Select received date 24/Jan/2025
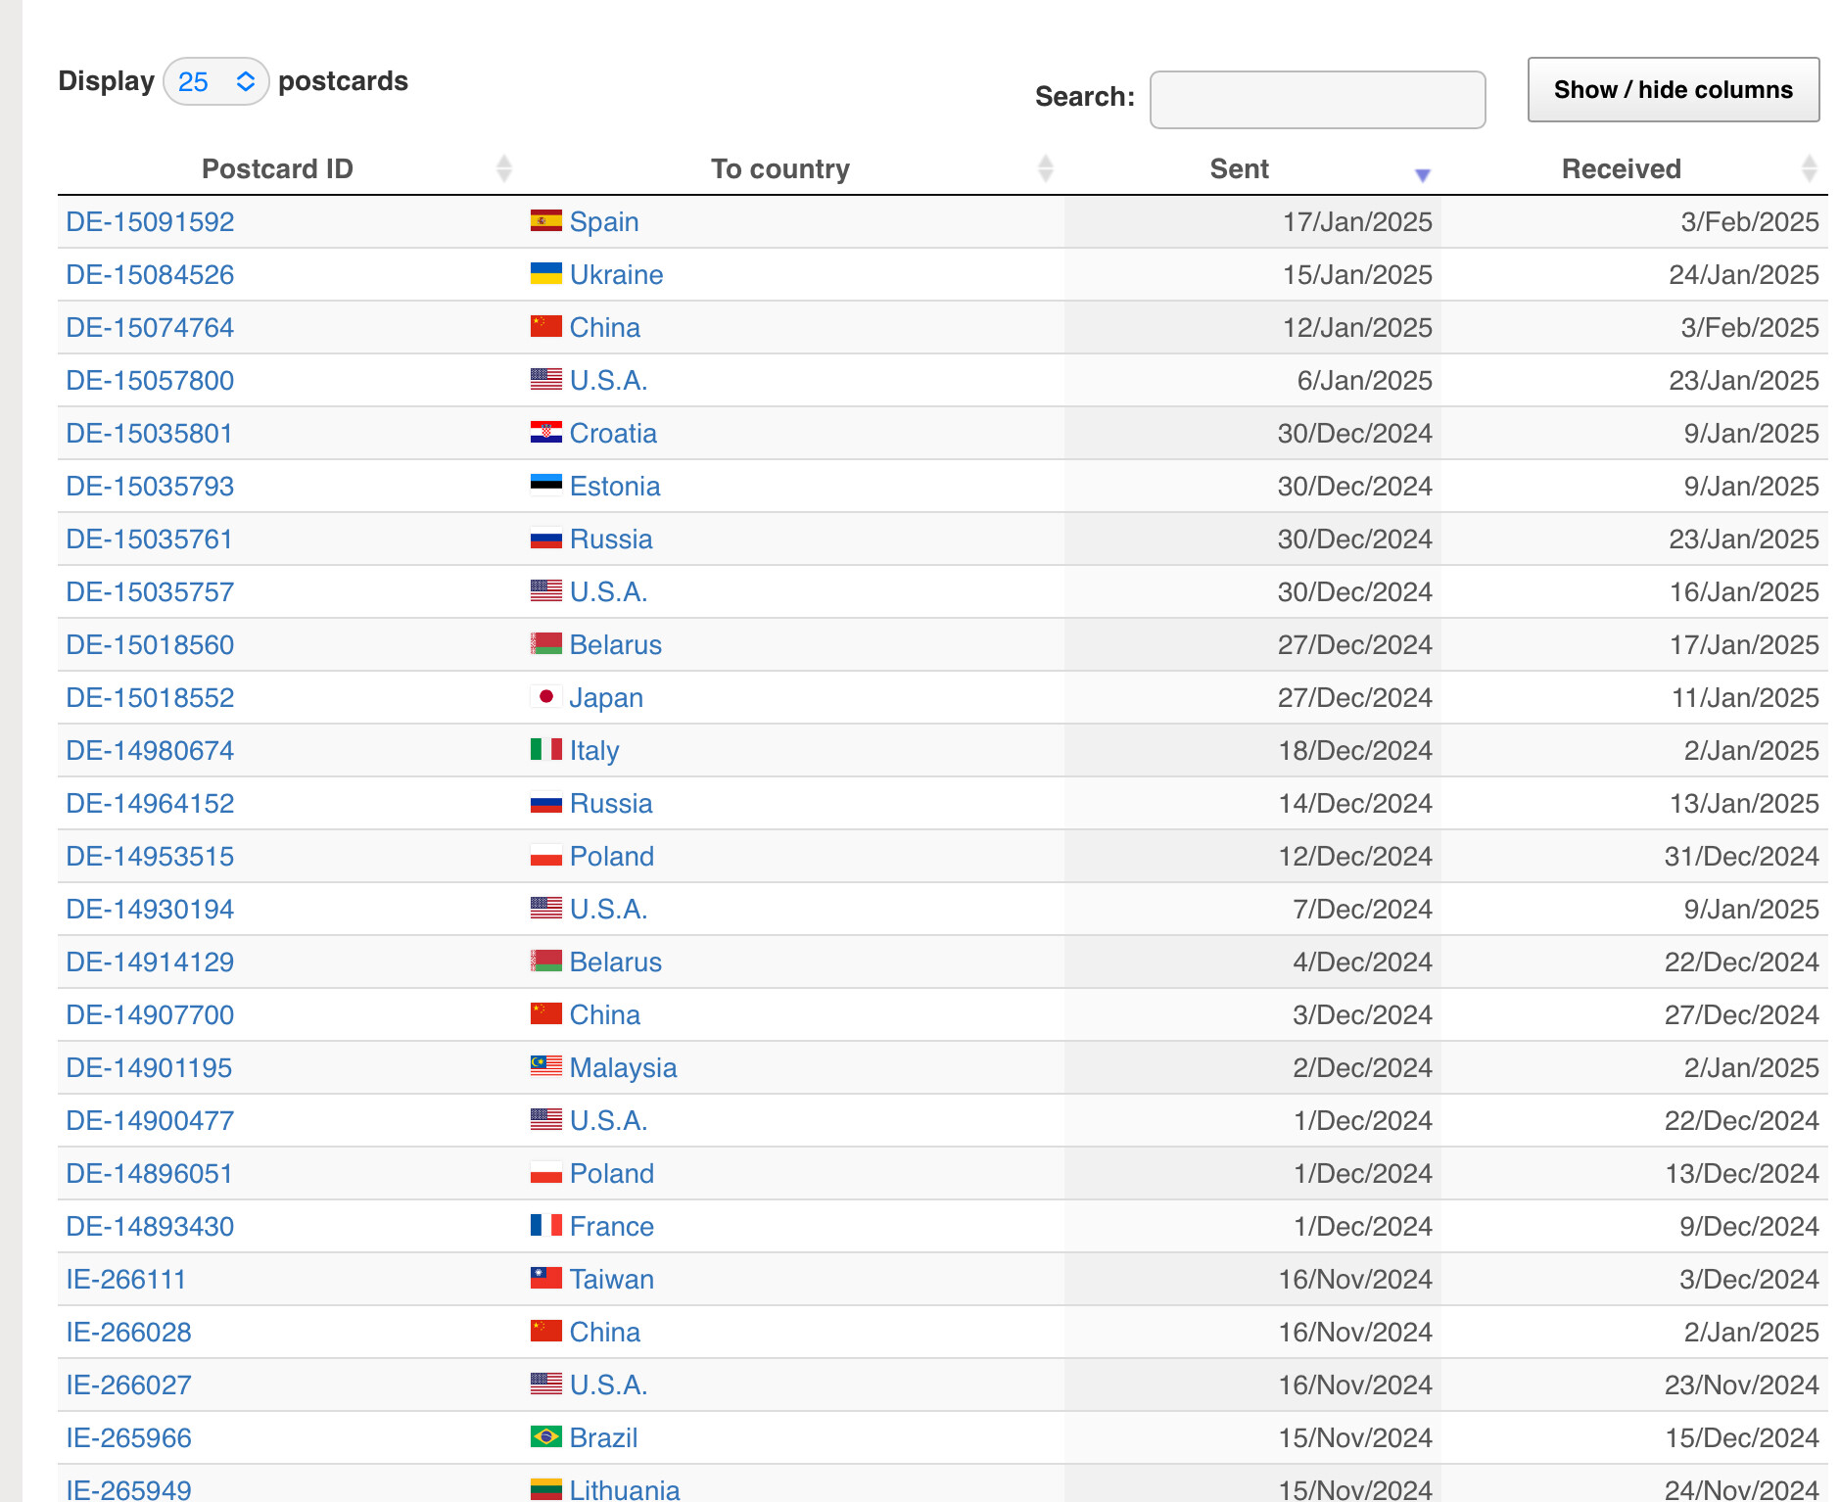The image size is (1840, 1502). [x=1743, y=274]
